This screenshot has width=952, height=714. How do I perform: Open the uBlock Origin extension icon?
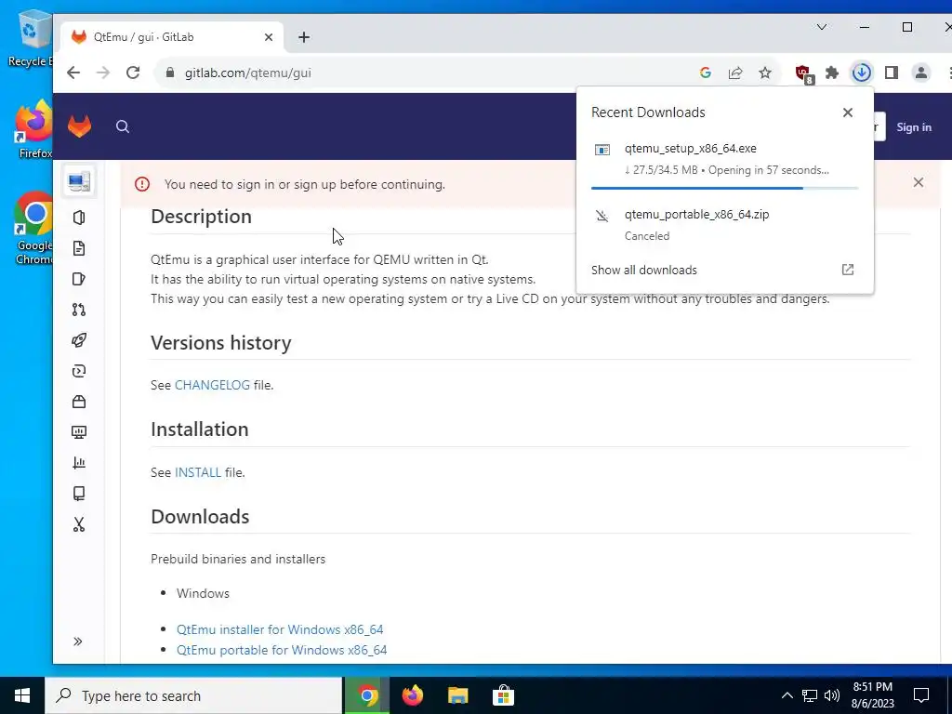tap(804, 74)
